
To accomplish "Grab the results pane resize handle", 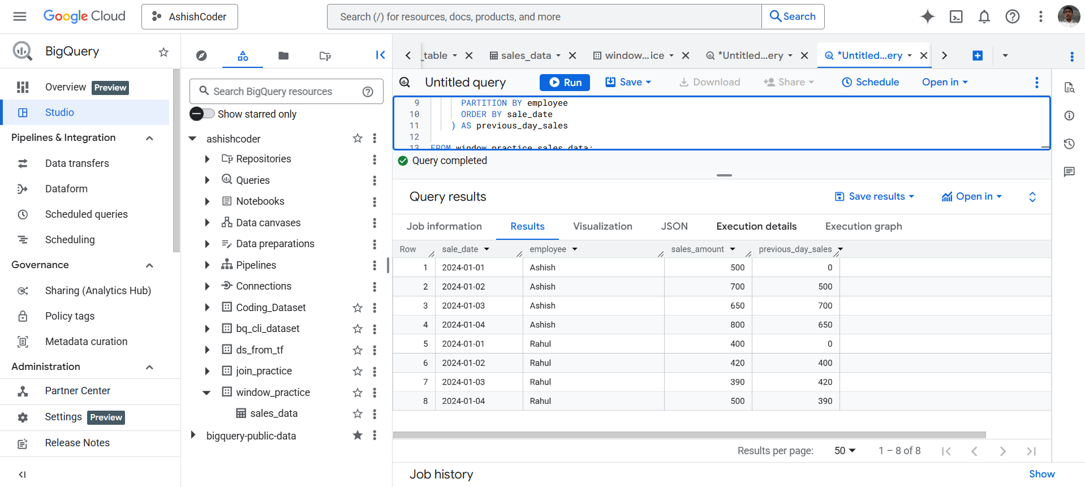I will 724,175.
